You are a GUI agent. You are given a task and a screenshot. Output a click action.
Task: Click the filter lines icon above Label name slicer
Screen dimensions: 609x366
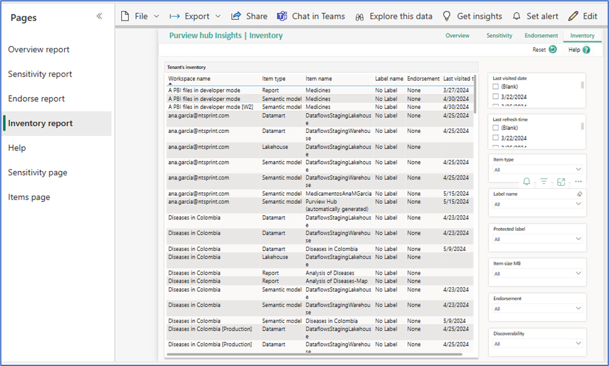click(x=544, y=181)
